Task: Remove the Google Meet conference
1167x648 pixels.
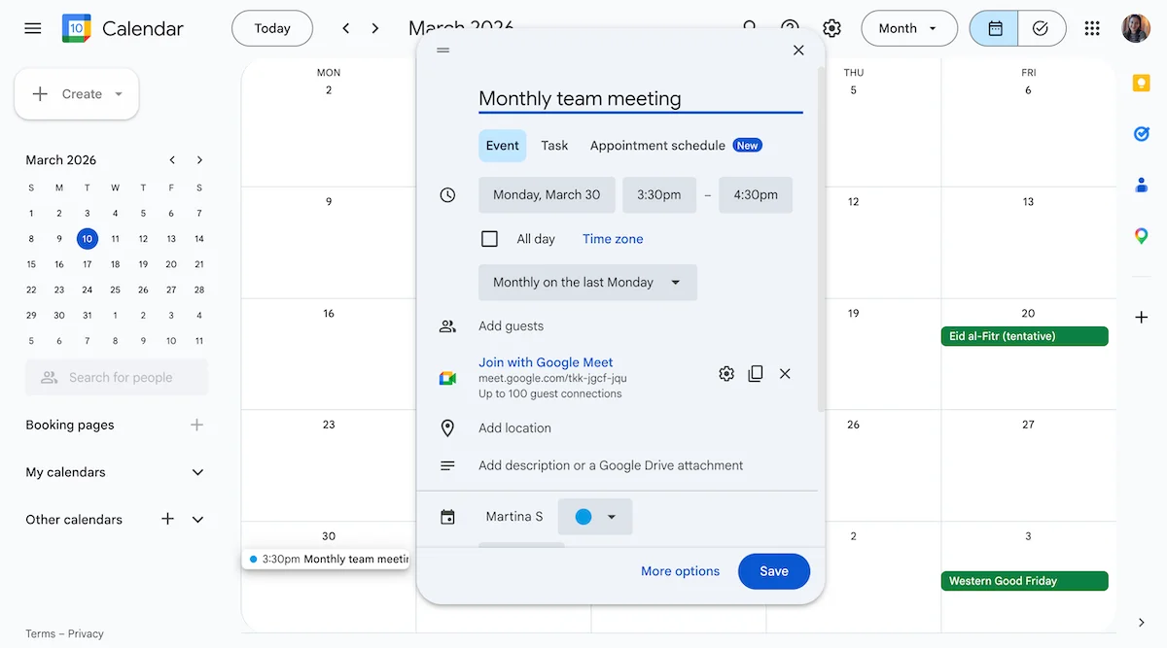Action: pos(785,373)
